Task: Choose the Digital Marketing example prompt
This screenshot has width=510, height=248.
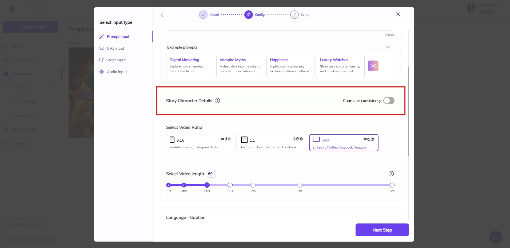Action: point(190,66)
